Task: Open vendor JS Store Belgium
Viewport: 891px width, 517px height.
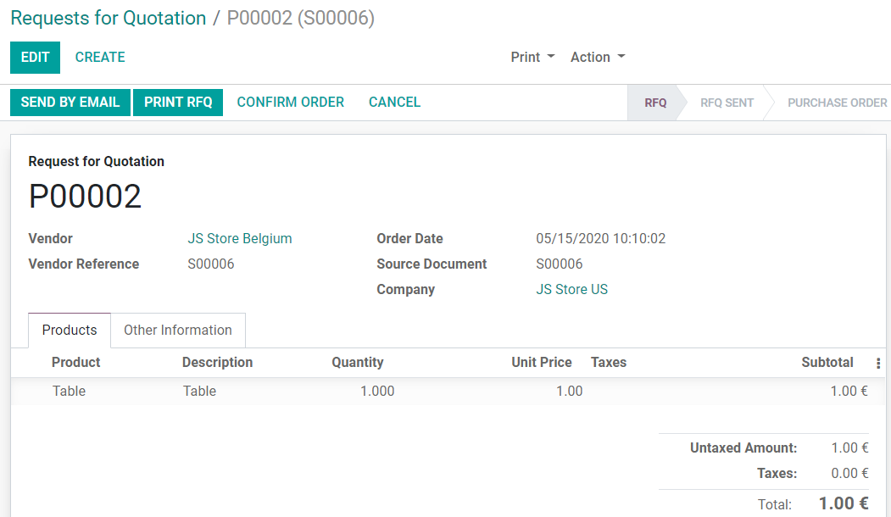Action: tap(239, 238)
